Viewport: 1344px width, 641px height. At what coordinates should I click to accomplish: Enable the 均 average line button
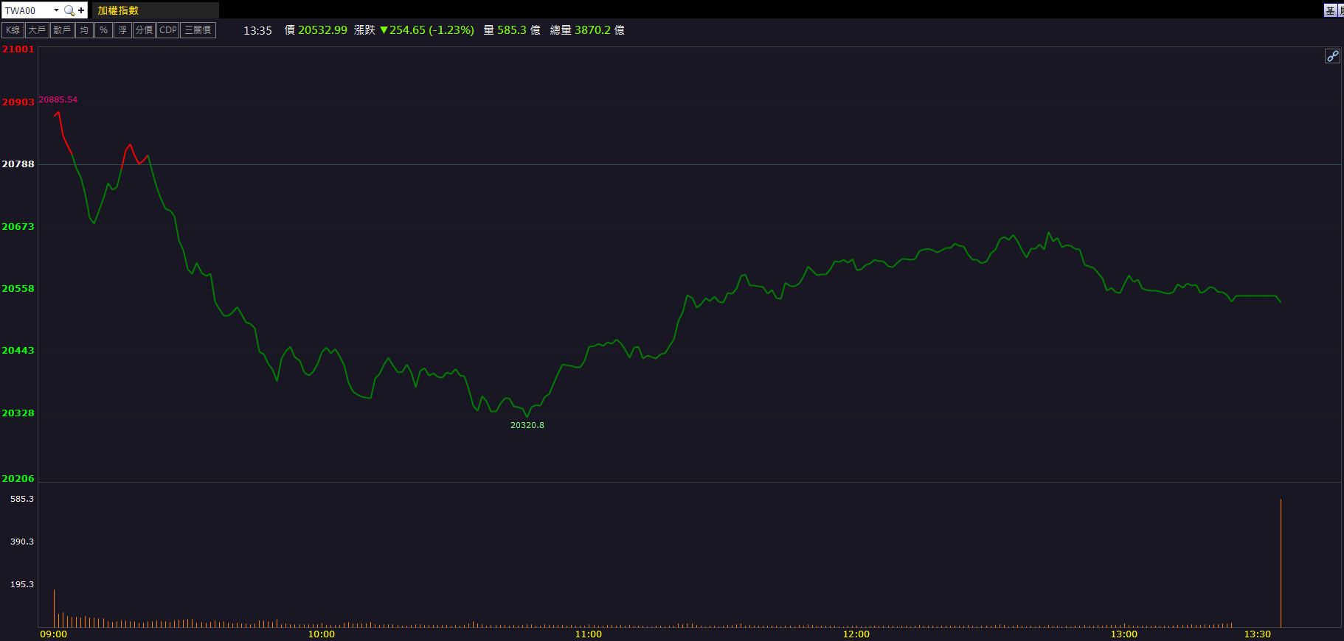click(84, 30)
